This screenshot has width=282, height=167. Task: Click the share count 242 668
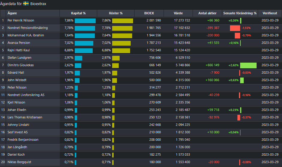point(155,125)
